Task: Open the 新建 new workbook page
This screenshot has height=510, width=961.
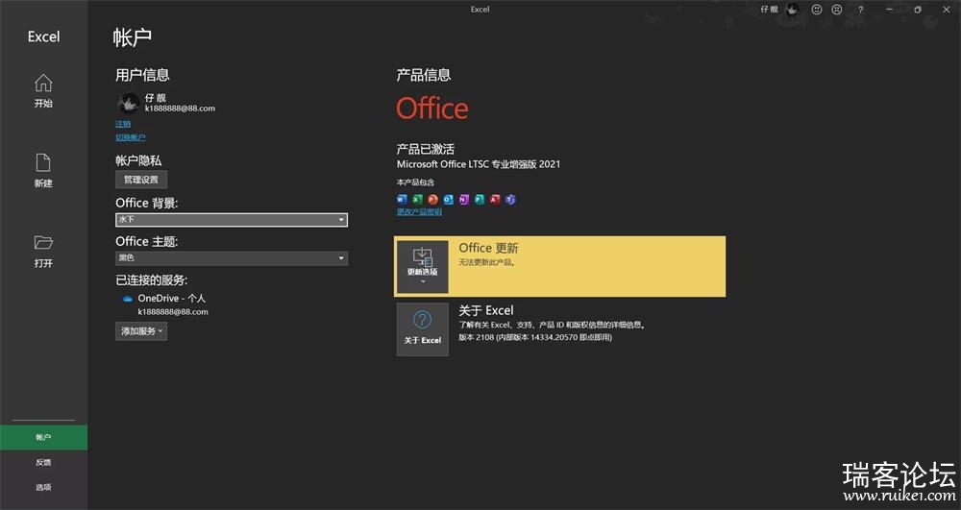Action: tap(43, 170)
